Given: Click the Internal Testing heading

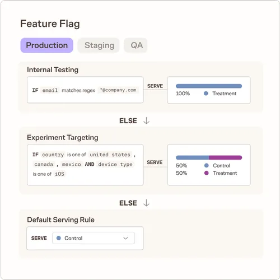Looking at the screenshot, I should [53, 70].
